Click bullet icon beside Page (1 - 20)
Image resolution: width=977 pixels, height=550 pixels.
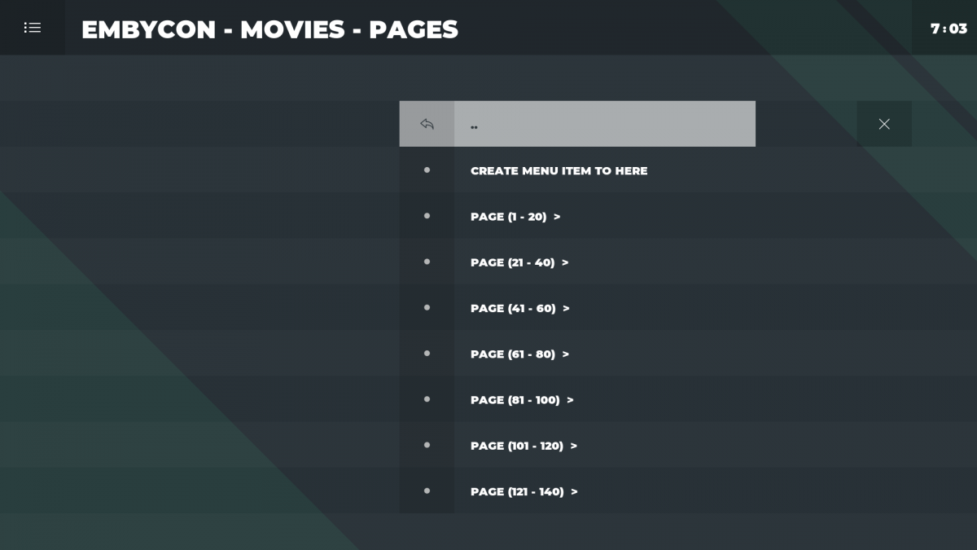pos(427,216)
